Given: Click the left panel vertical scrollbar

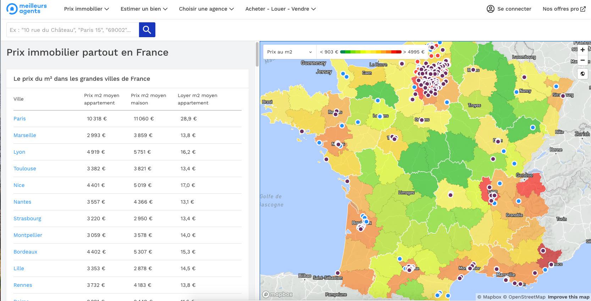Looking at the screenshot, I should (257, 55).
